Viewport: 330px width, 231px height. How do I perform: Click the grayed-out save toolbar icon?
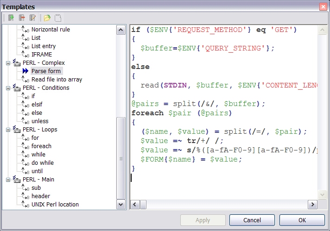58,18
